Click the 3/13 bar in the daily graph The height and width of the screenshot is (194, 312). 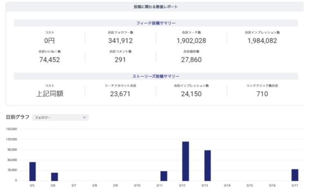[x=208, y=165]
